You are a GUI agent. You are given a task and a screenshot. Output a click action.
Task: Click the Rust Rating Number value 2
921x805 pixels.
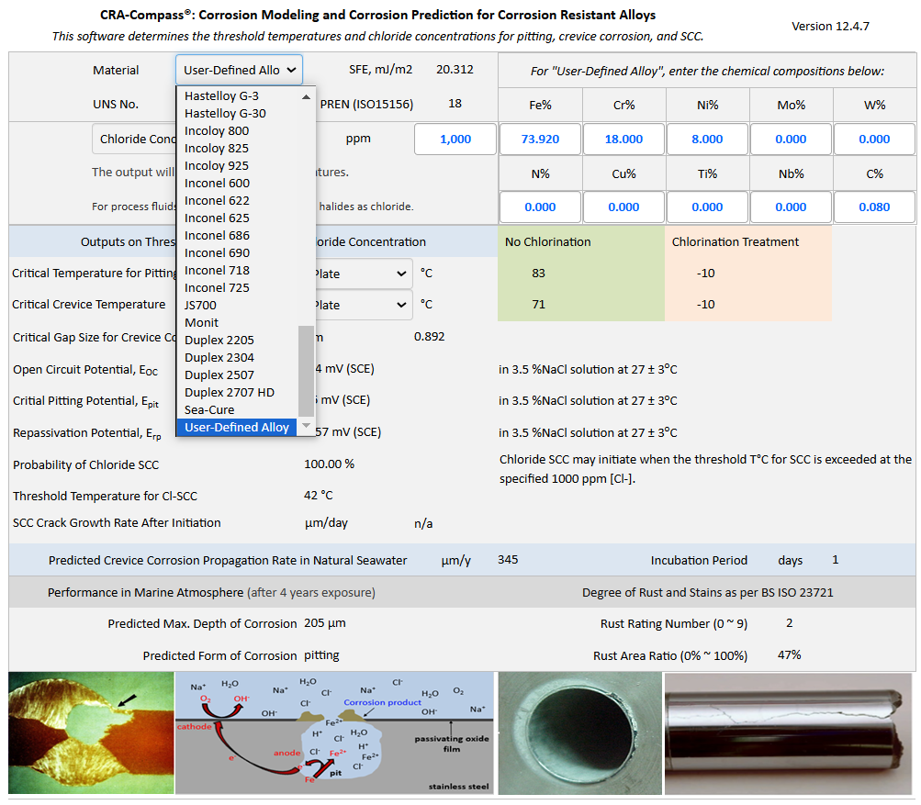click(790, 623)
